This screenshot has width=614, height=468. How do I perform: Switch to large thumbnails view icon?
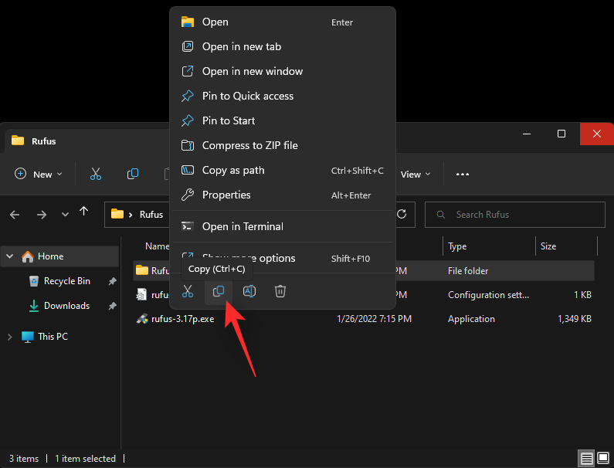(602, 459)
